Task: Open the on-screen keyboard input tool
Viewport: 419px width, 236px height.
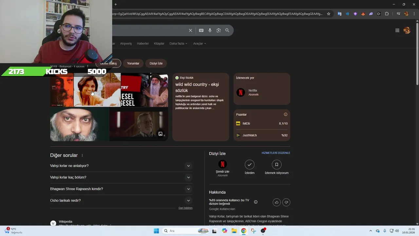Action: pos(201,30)
